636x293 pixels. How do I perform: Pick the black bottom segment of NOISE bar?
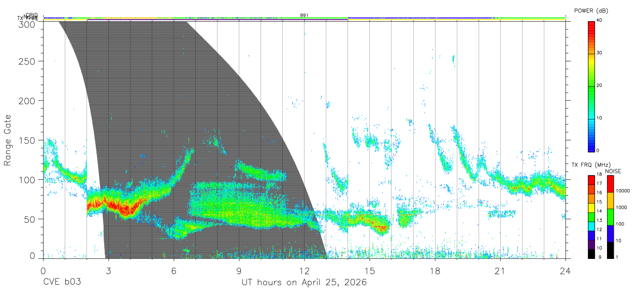611,250
